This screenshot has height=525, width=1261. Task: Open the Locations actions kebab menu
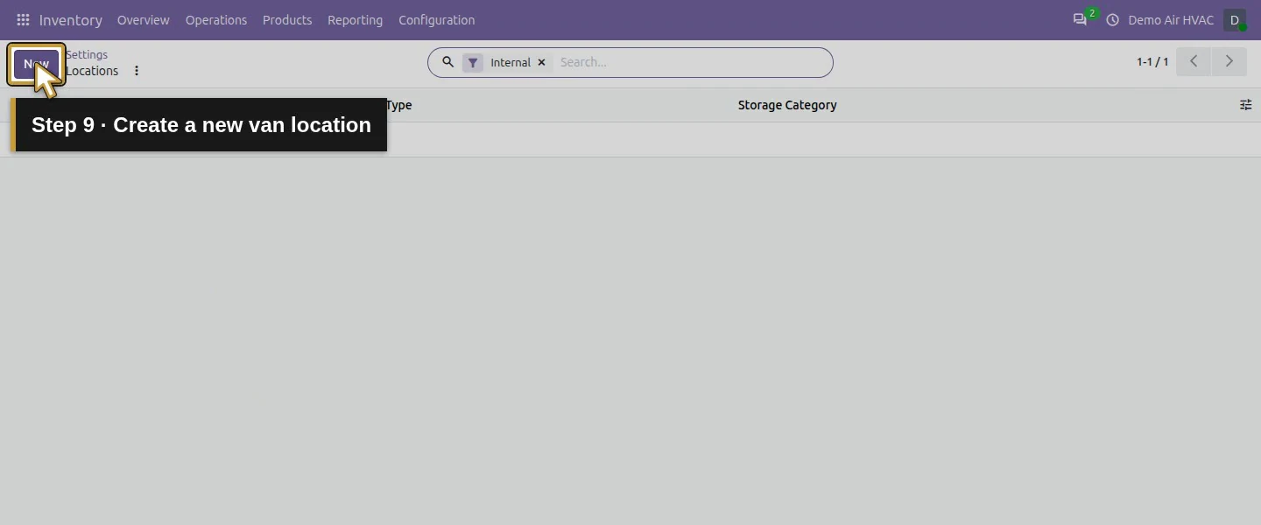137,71
